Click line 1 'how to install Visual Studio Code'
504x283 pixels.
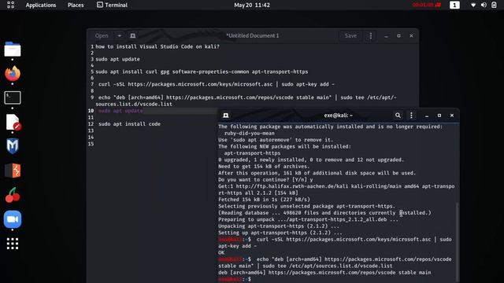[x=157, y=46]
